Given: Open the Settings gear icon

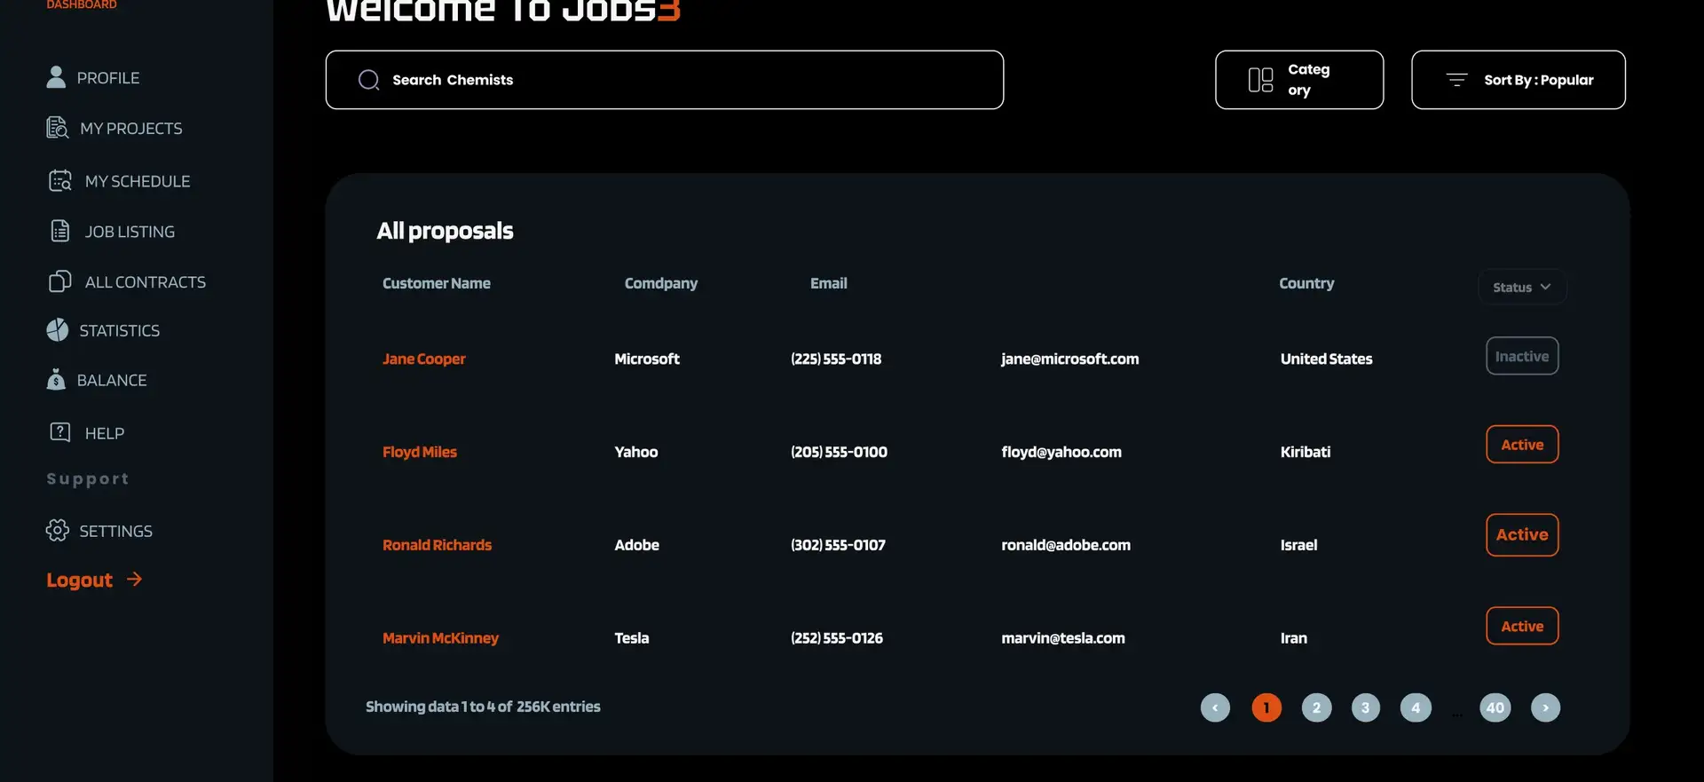Looking at the screenshot, I should click(x=57, y=531).
